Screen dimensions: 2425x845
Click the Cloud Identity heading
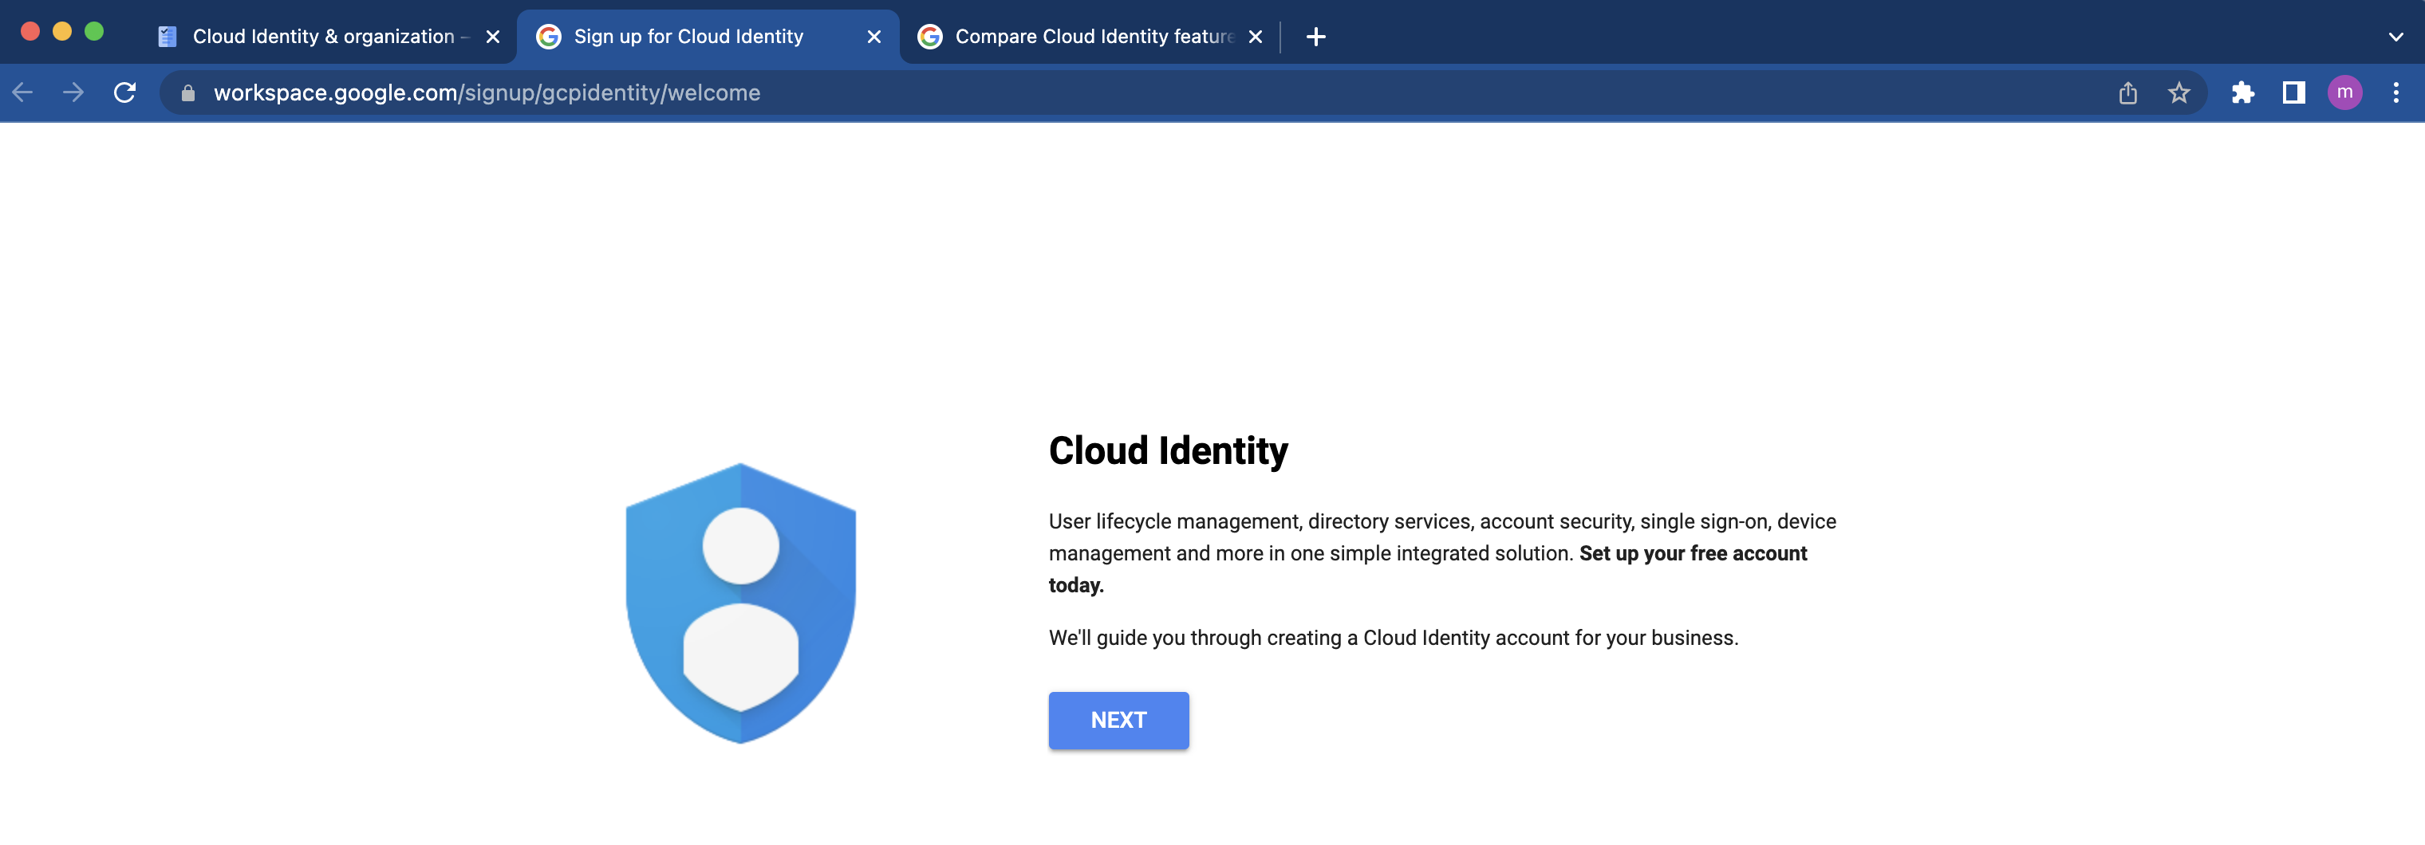pyautogui.click(x=1169, y=450)
